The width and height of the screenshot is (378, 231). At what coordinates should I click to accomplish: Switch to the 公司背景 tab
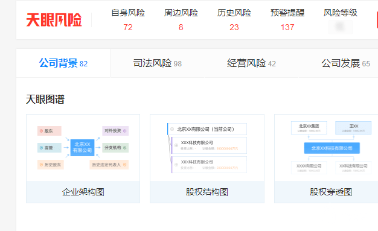coord(63,63)
